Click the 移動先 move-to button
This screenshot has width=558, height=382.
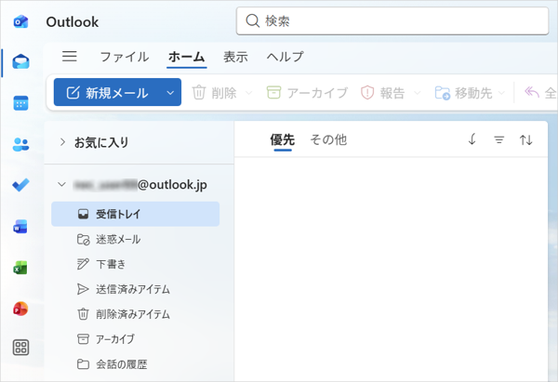click(x=463, y=93)
